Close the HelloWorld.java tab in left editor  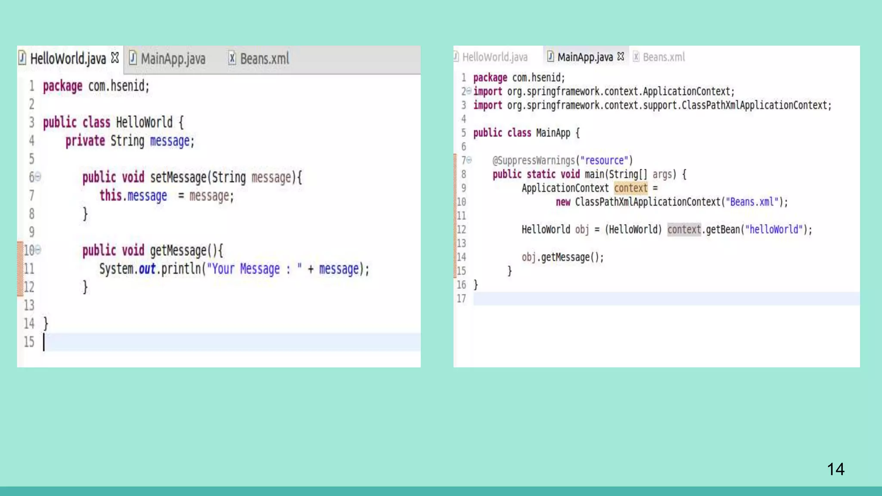[x=115, y=58]
